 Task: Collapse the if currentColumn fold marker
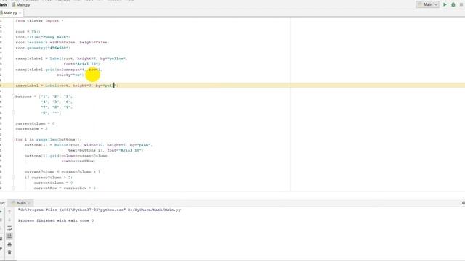coord(13,177)
